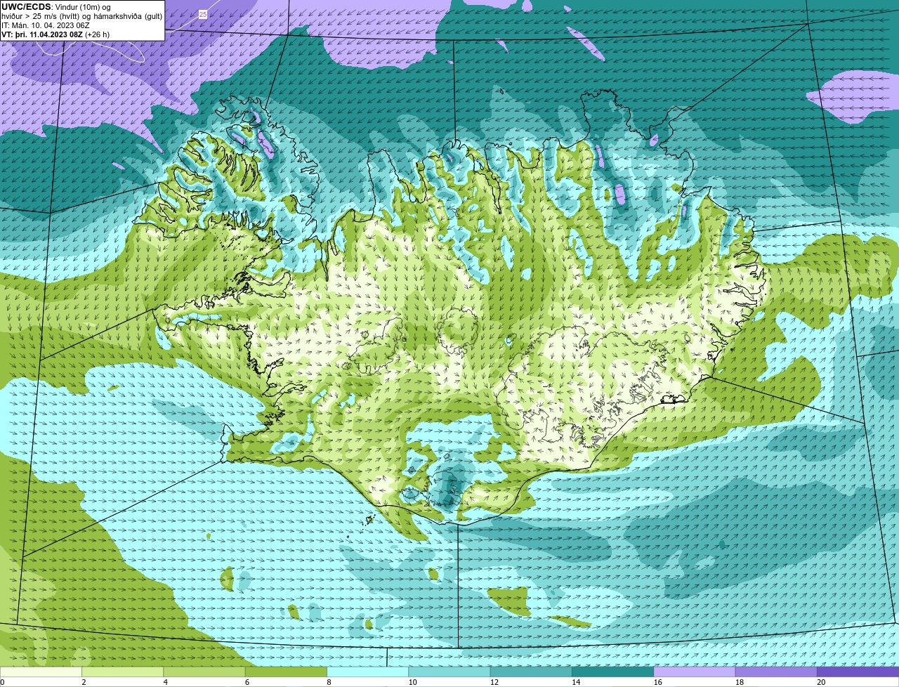Viewport: 899px width, 687px height.
Task: Select the 14–16 m/s dark teal swatch
Action: coord(612,672)
